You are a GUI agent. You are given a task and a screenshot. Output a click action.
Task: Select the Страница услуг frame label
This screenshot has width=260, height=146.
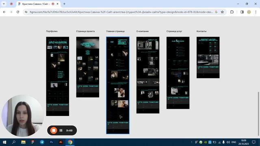click(x=174, y=31)
